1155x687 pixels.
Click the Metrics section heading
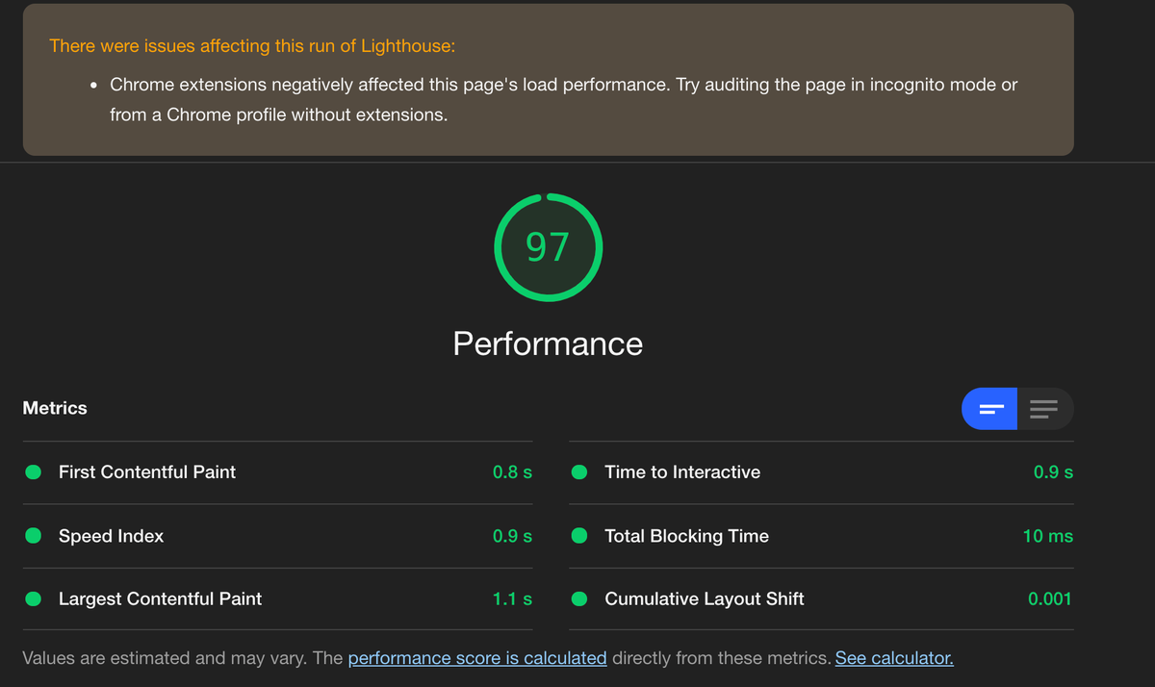pos(55,408)
